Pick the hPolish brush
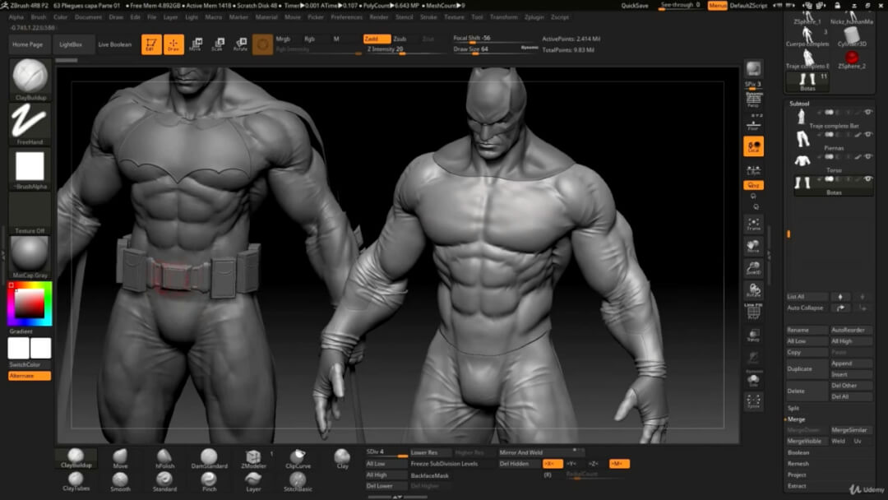888x500 pixels. coord(164,458)
